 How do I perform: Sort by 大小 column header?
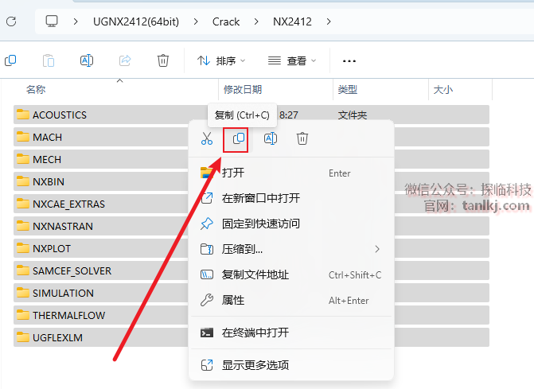pyautogui.click(x=442, y=90)
